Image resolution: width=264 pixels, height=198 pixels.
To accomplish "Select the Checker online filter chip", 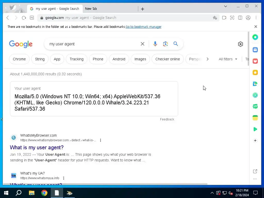I will point(168,59).
